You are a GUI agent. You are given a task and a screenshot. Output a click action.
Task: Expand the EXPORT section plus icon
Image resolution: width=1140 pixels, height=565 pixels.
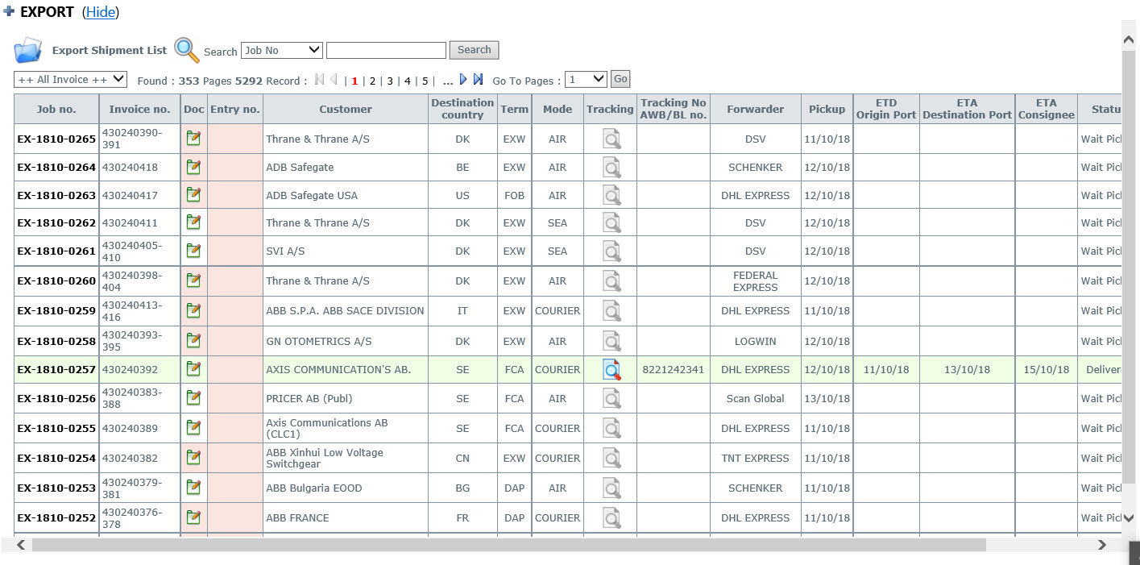[9, 11]
